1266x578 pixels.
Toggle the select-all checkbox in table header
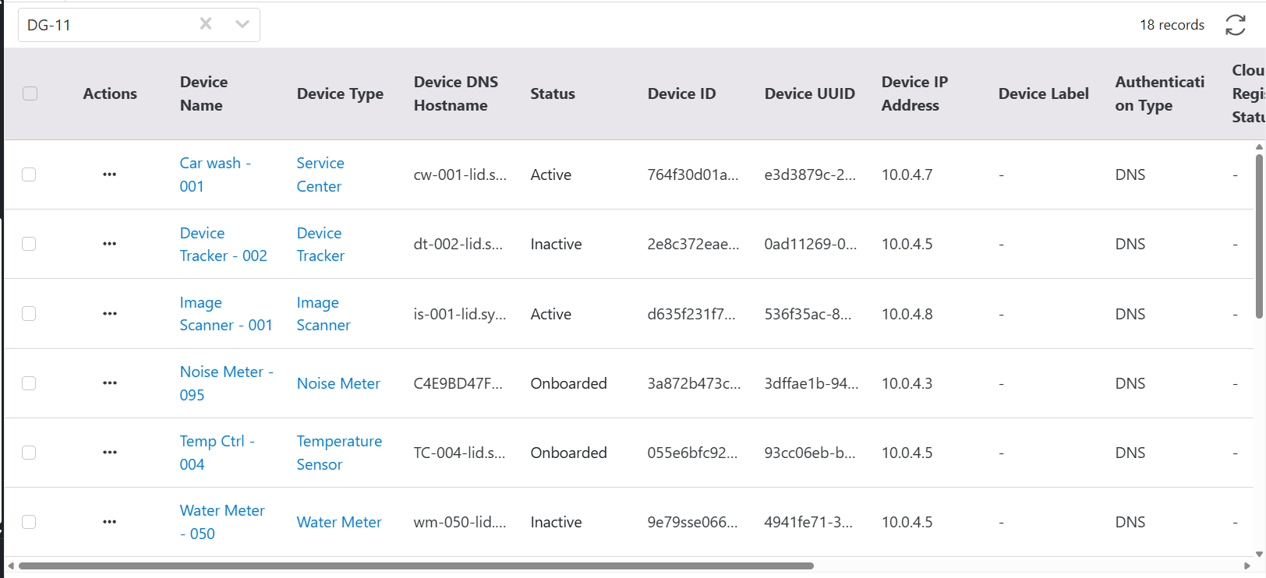pos(30,93)
